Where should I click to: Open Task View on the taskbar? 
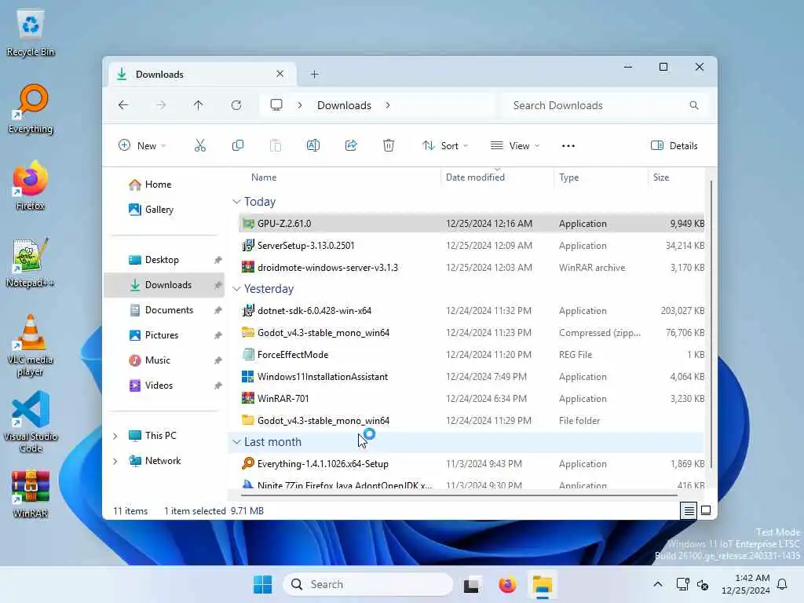tap(472, 584)
